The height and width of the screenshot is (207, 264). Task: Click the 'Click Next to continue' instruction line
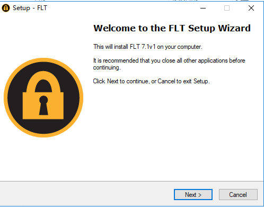pos(151,81)
